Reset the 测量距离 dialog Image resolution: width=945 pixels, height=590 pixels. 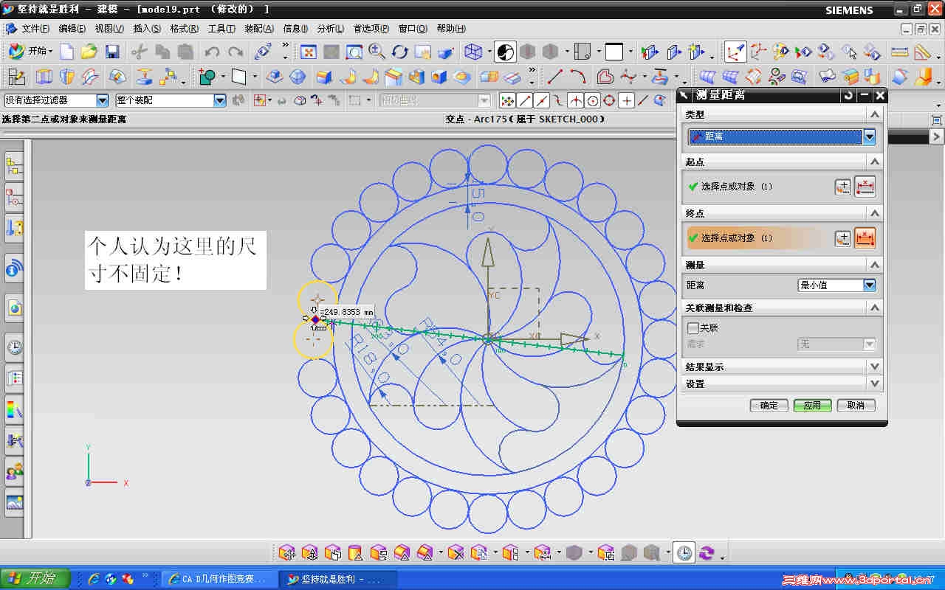tap(849, 95)
